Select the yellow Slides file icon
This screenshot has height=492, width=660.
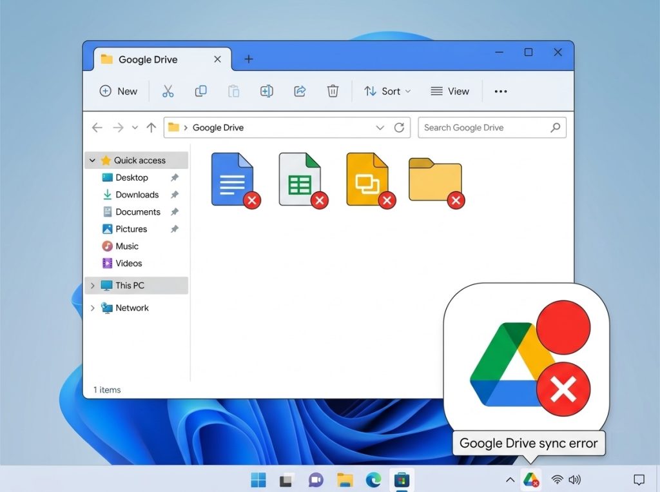371,181
